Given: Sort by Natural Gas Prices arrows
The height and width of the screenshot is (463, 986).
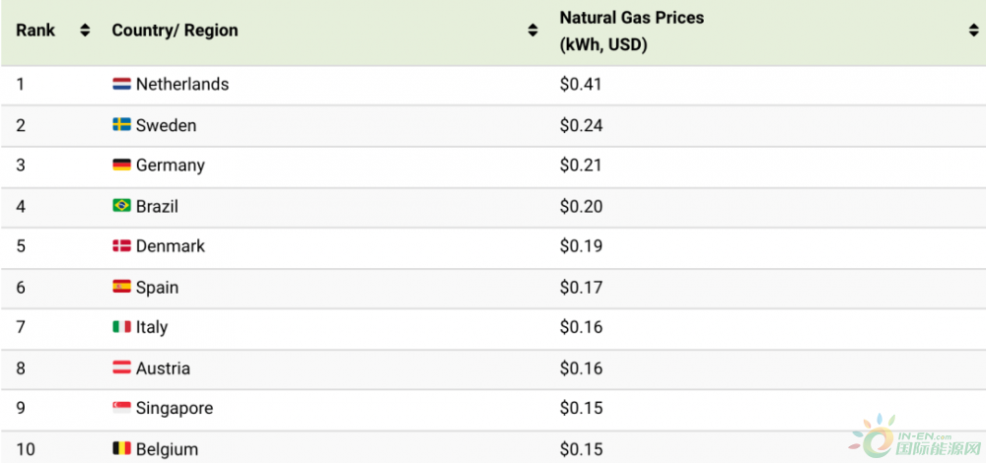Looking at the screenshot, I should 975,31.
